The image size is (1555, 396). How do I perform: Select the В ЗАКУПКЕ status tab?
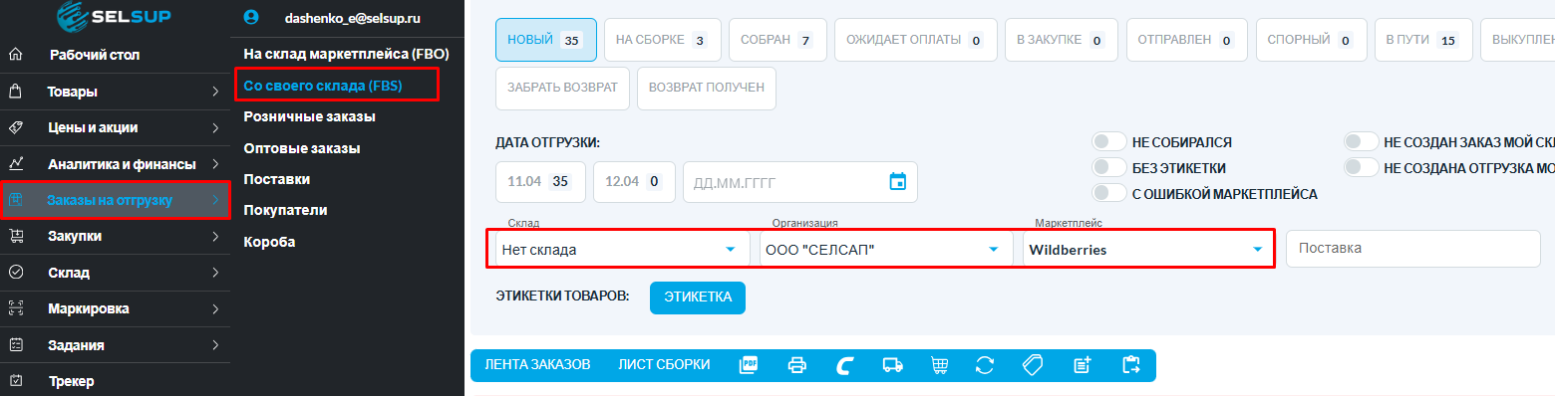point(1062,40)
